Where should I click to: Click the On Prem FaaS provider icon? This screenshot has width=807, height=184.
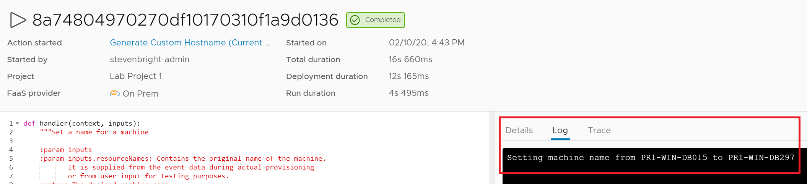[x=114, y=93]
